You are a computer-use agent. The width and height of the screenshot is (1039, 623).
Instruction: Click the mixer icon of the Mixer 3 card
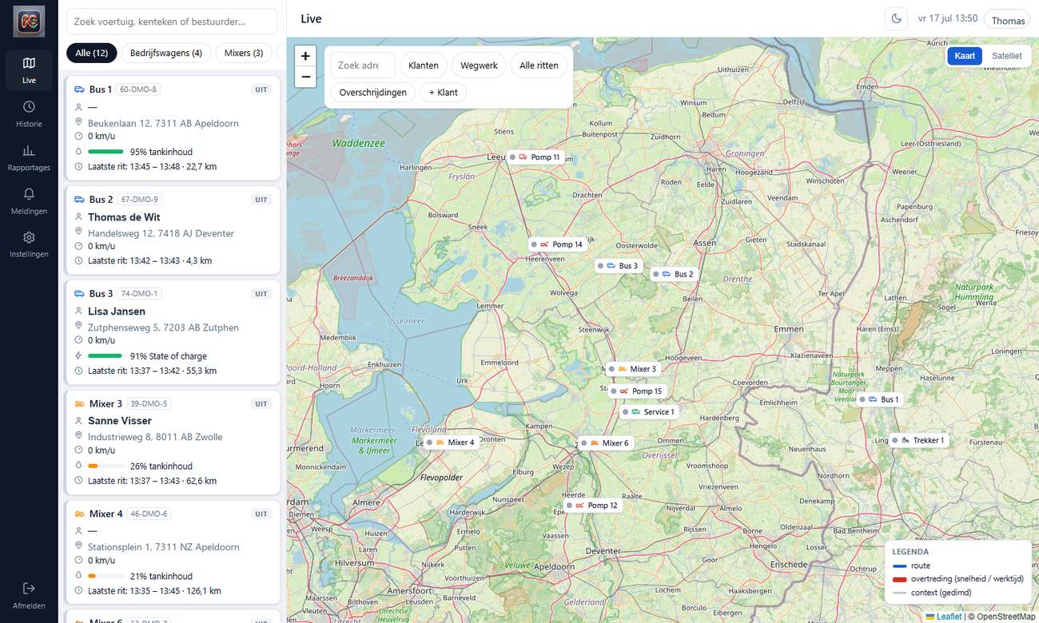79,403
